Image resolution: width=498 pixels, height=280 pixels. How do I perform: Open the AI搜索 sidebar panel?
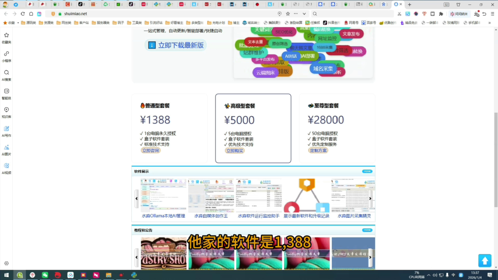click(6, 73)
